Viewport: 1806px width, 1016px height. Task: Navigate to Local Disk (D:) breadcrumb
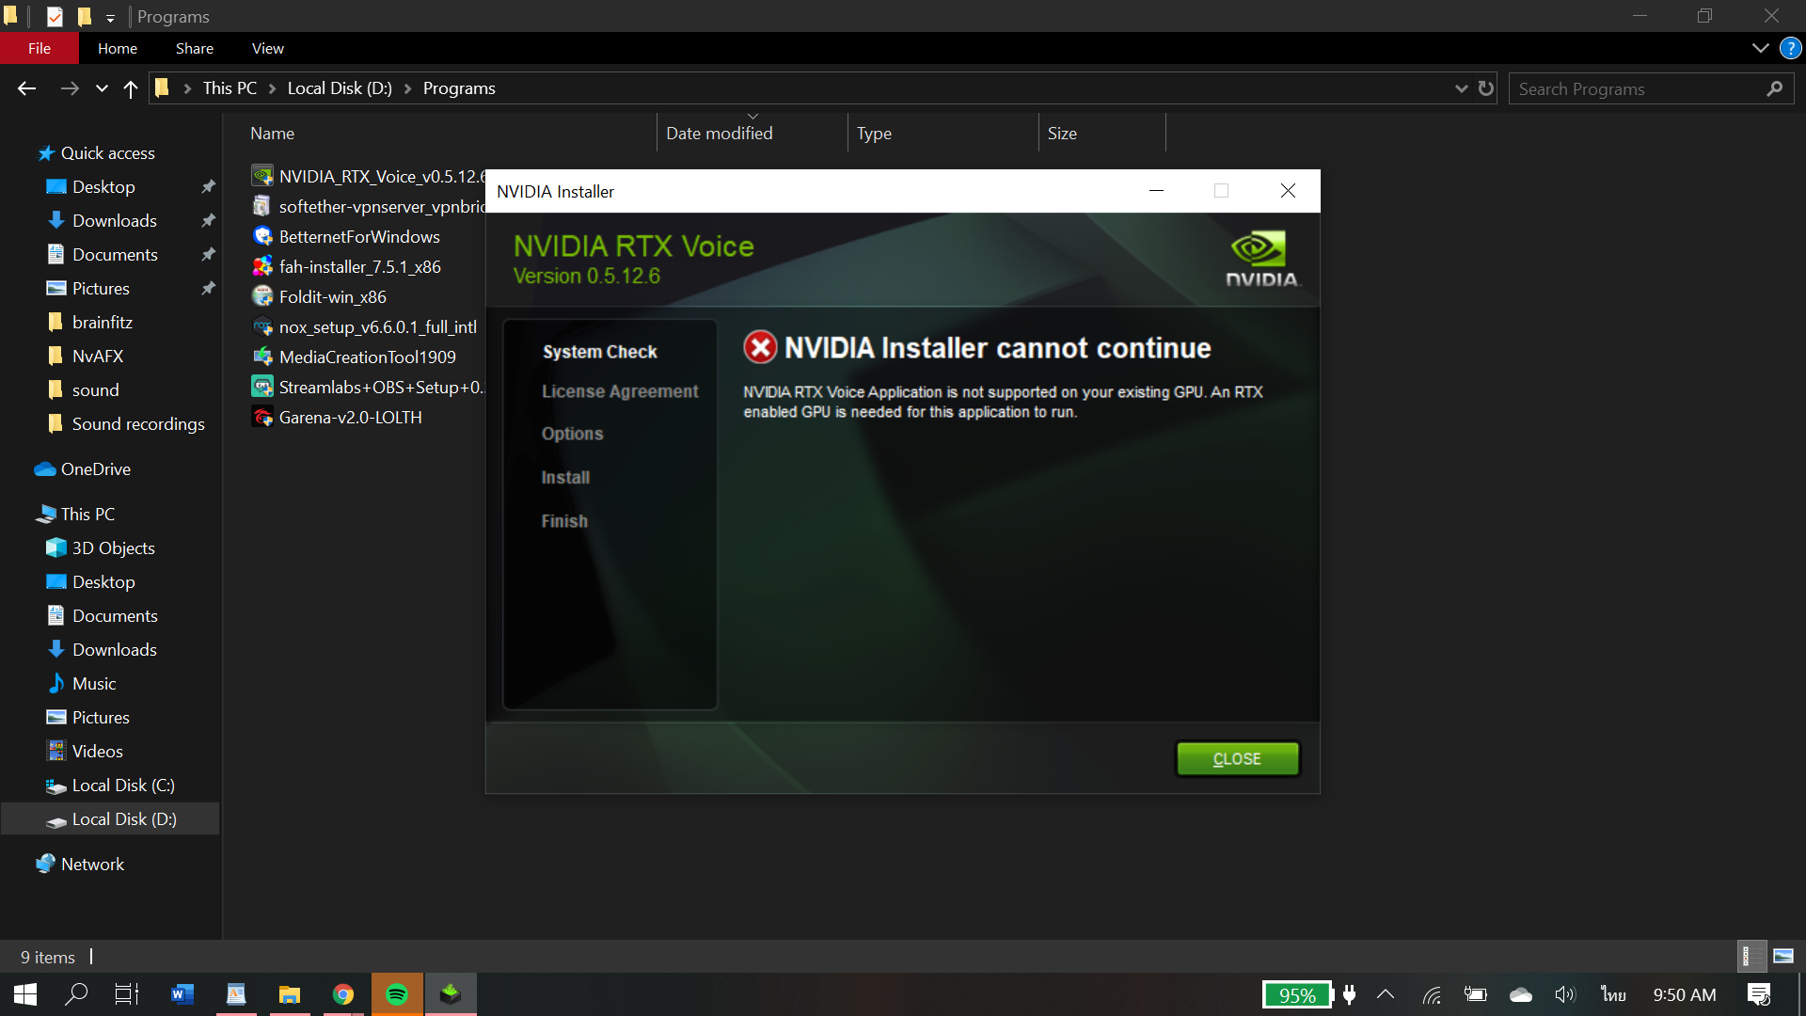pyautogui.click(x=340, y=88)
